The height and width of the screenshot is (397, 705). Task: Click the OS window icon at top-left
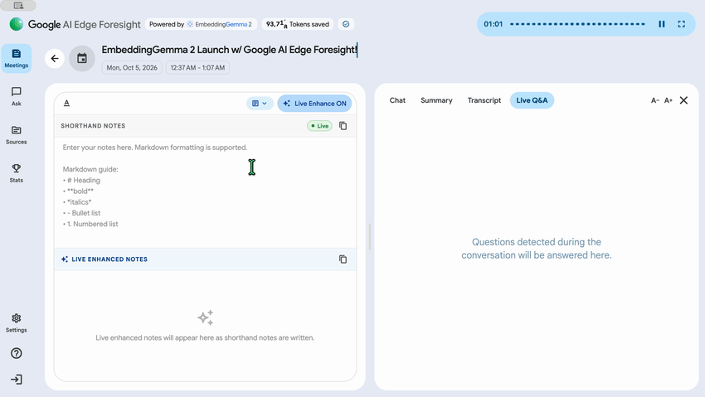point(18,6)
